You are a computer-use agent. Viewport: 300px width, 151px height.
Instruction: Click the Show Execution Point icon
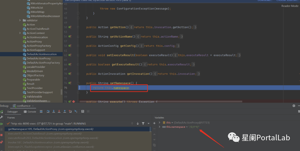[x=41, y=112]
